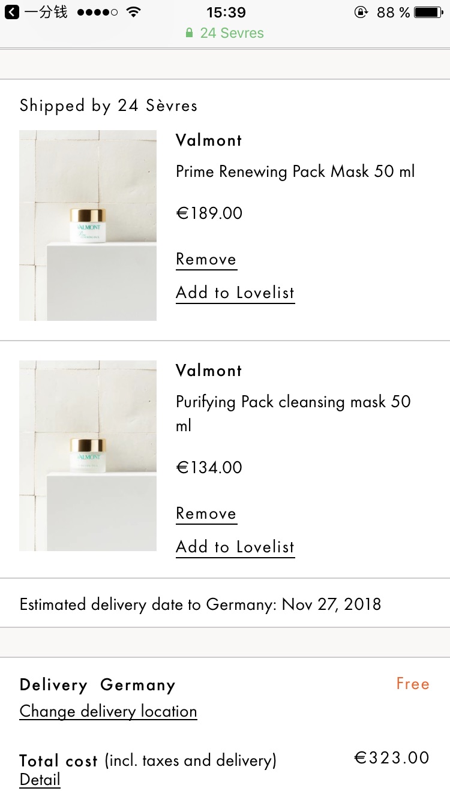Tap the 24 Sevres address bar title
450x800 pixels.
[x=232, y=33]
